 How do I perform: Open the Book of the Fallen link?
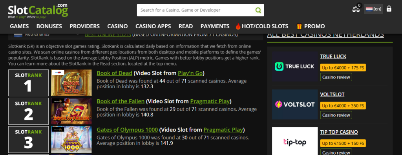click(121, 102)
